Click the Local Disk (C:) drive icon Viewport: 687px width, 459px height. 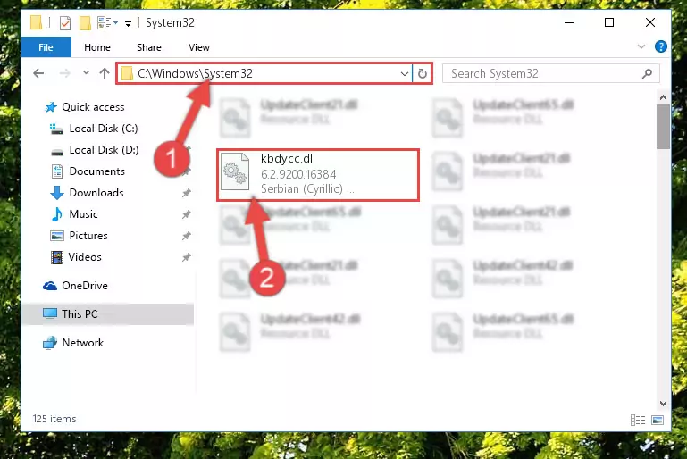click(x=56, y=129)
